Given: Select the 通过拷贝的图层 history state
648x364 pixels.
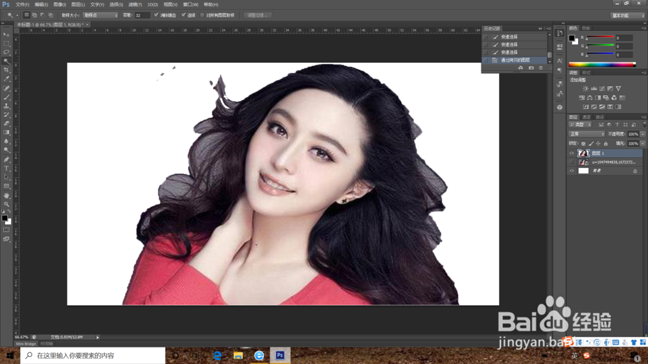Looking at the screenshot, I should tap(515, 60).
